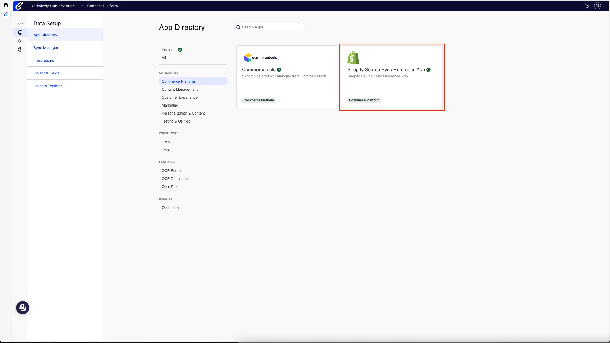Open Sync Manager in the side menu
This screenshot has width=610, height=343.
click(65, 48)
